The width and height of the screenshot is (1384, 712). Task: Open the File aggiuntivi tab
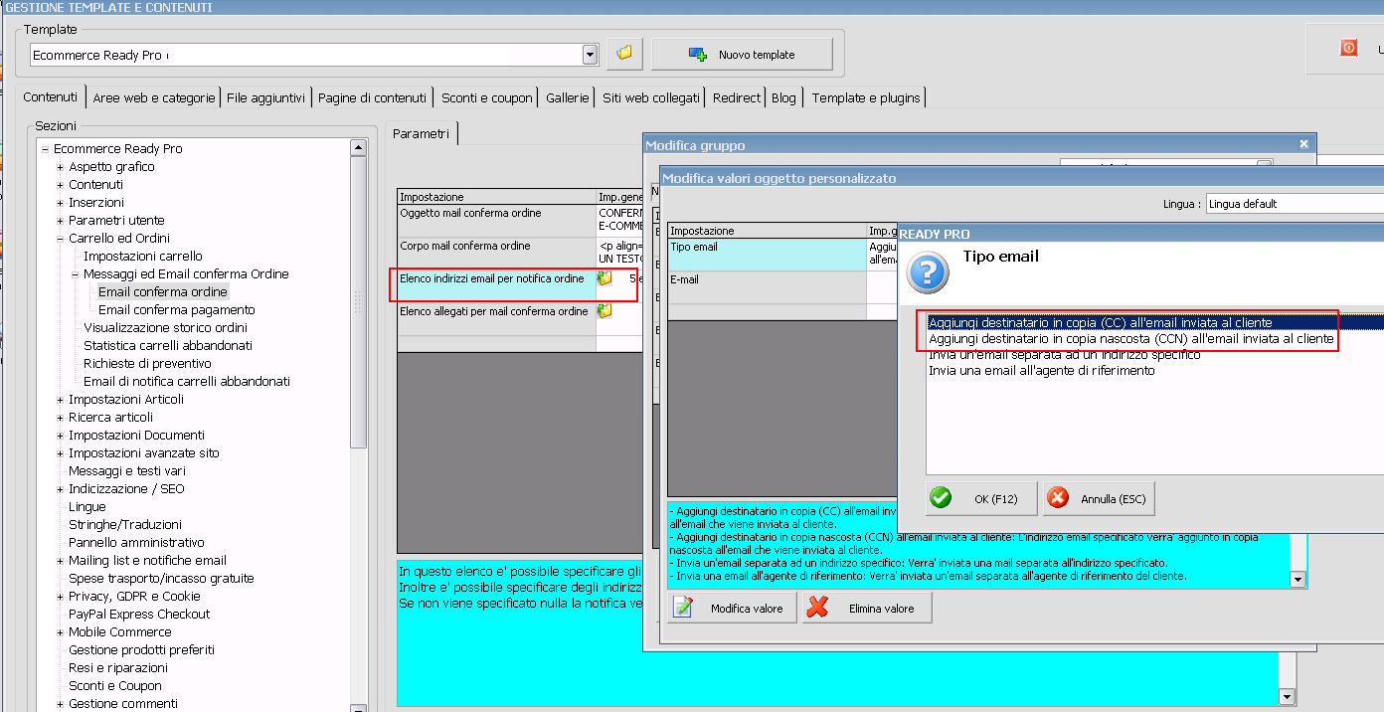265,97
